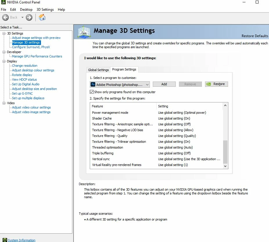Open Adjust desktop size and position

pyautogui.click(x=34, y=89)
